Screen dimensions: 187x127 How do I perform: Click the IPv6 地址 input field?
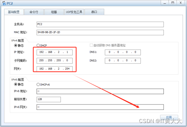coord(100,91)
